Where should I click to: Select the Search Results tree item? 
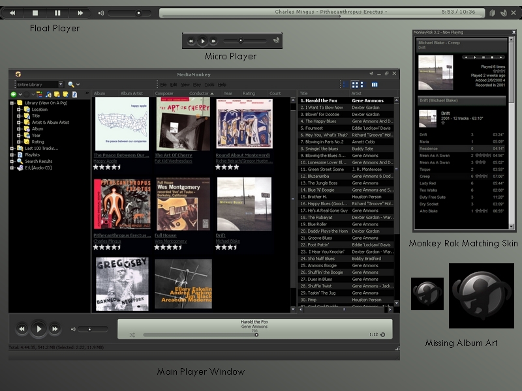coord(38,161)
